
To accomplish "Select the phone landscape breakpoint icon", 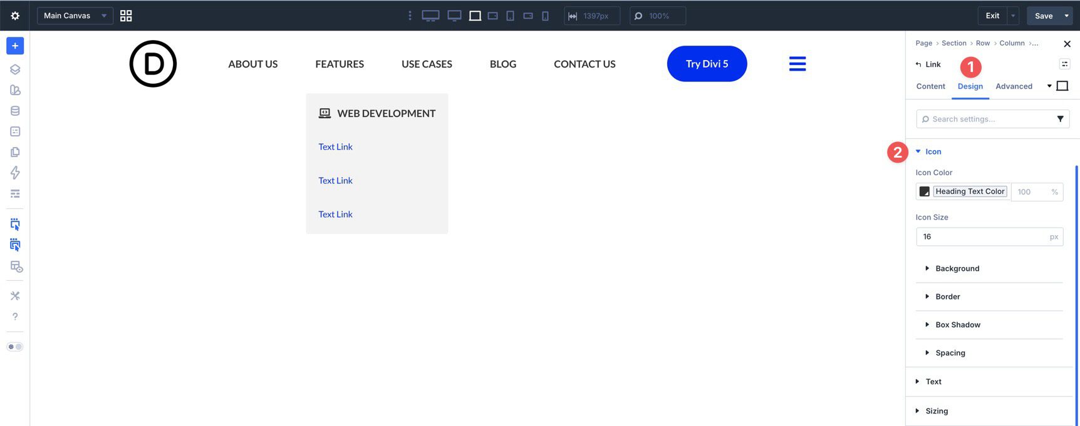I will pos(528,16).
